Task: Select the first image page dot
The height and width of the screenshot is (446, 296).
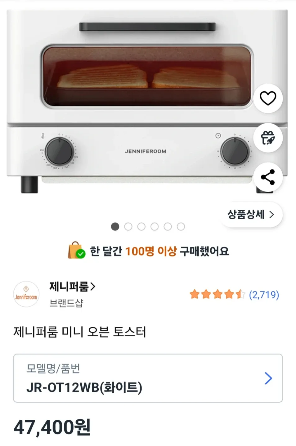Action: 115,227
